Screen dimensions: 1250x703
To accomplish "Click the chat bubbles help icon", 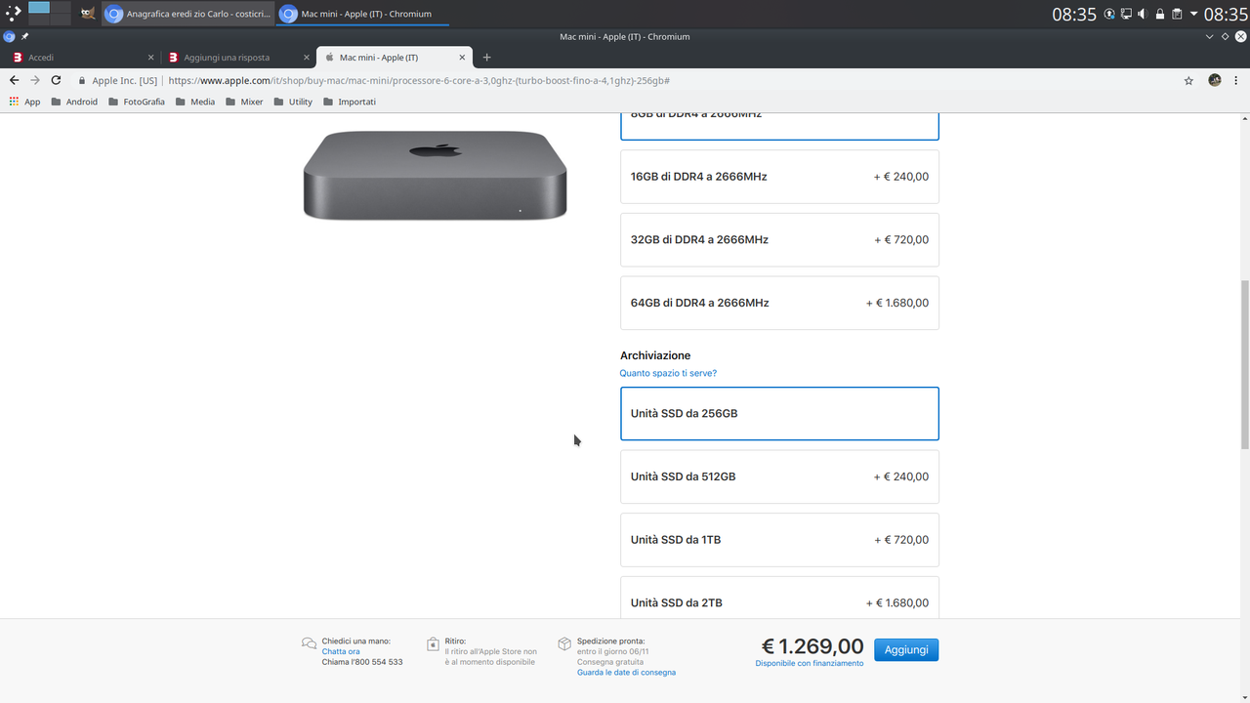I will tap(309, 643).
